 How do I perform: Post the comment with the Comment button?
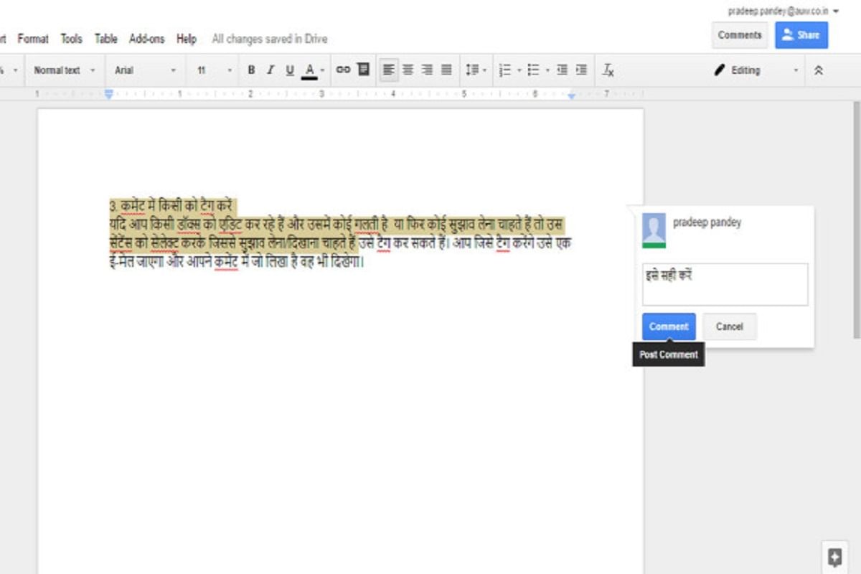(x=668, y=326)
